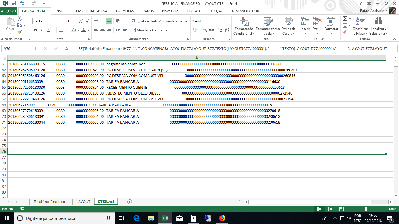Click the zoom slider handle
This screenshot has height=224, width=399.
366,209
